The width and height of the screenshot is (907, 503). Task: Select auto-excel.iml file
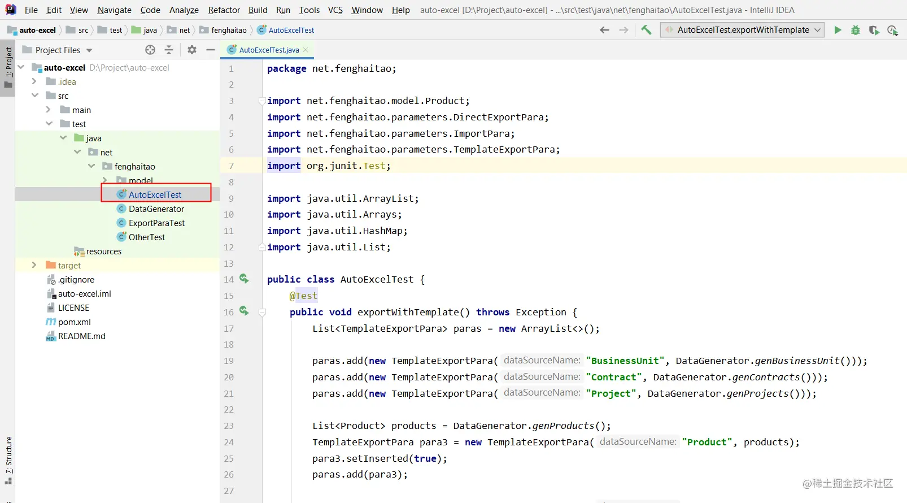[84, 293]
